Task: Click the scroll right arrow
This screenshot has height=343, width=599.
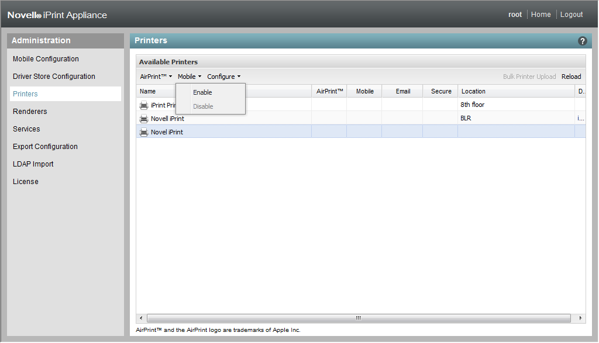Action: pyautogui.click(x=580, y=318)
